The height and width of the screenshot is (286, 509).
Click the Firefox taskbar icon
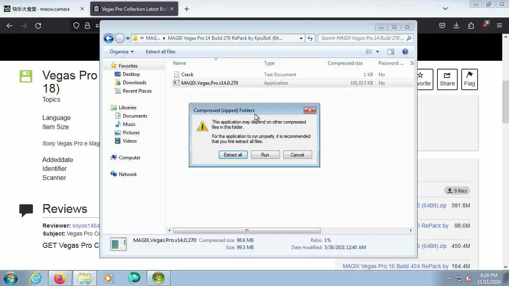point(60,278)
